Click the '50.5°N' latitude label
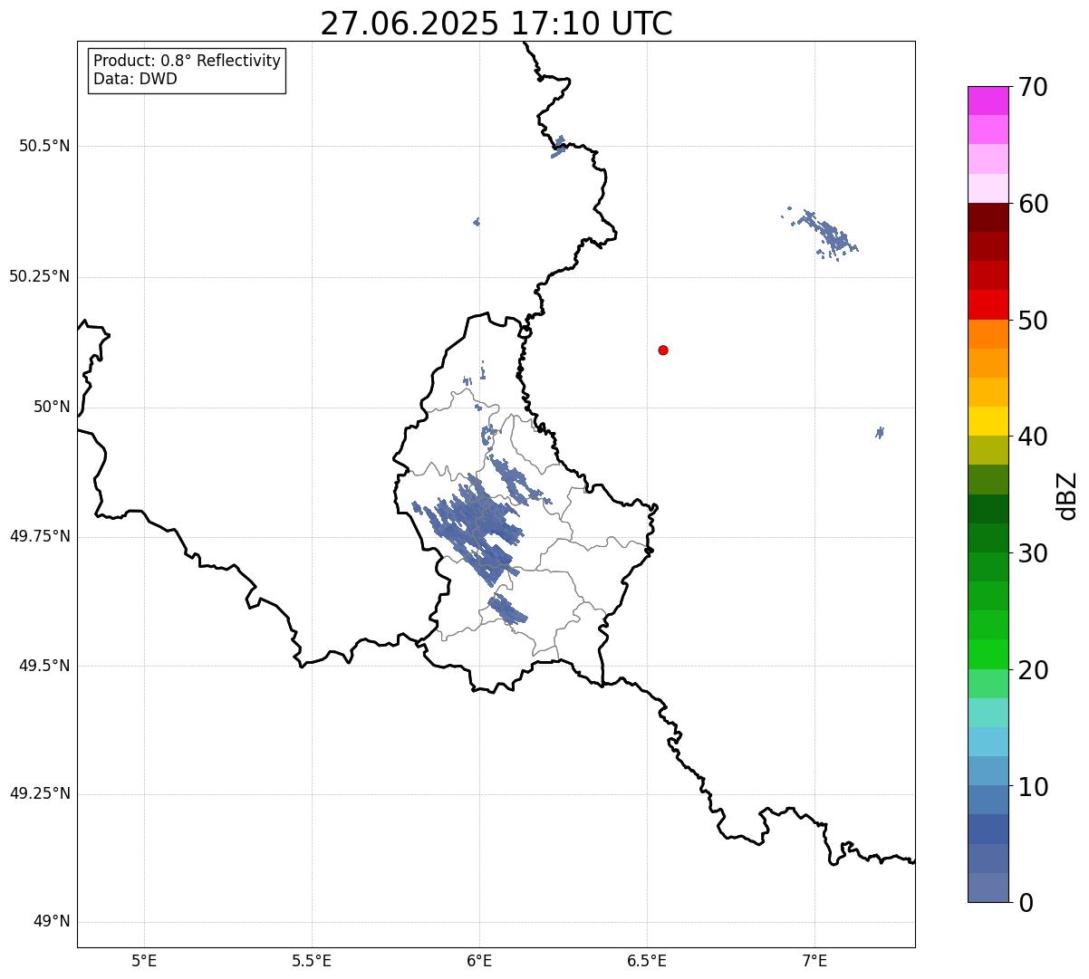The height and width of the screenshot is (979, 1089). click(x=44, y=146)
